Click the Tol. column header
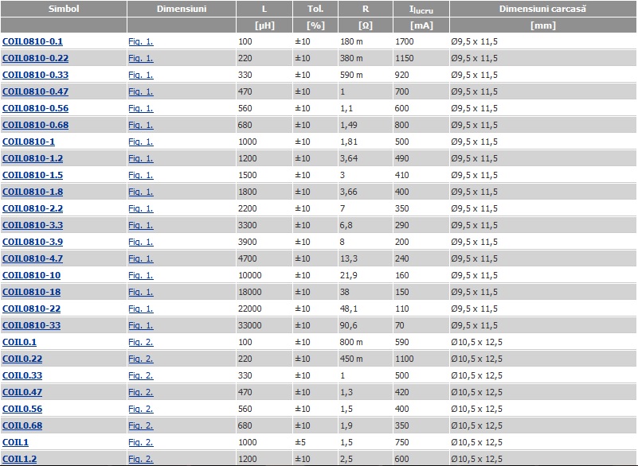The image size is (638, 466). [315, 10]
